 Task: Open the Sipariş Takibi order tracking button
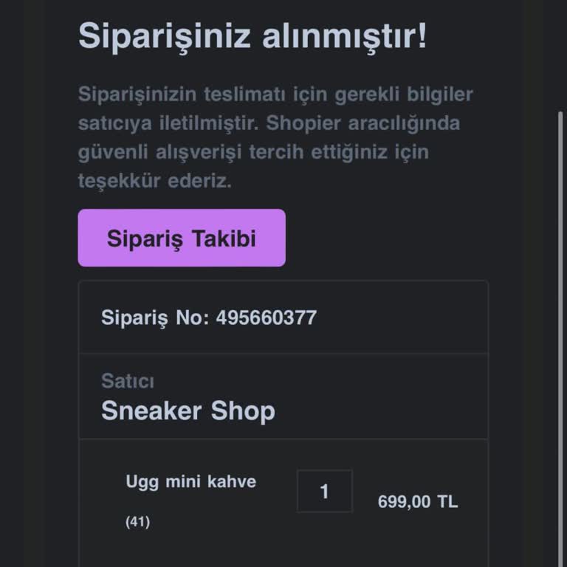point(182,238)
